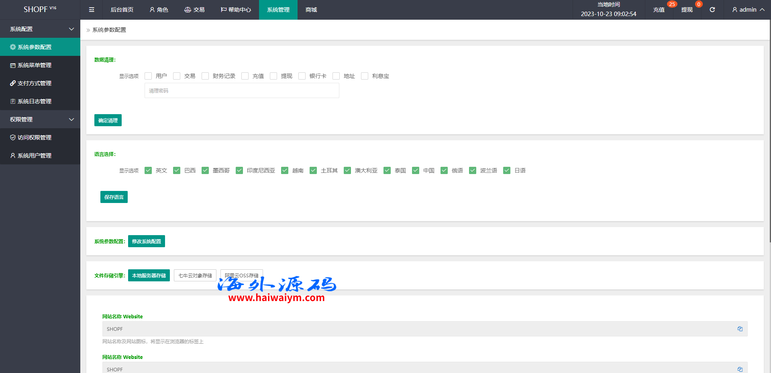Viewport: 771px width, 373px height.
Task: Copy the first SHOPF website name field
Action: [x=740, y=329]
